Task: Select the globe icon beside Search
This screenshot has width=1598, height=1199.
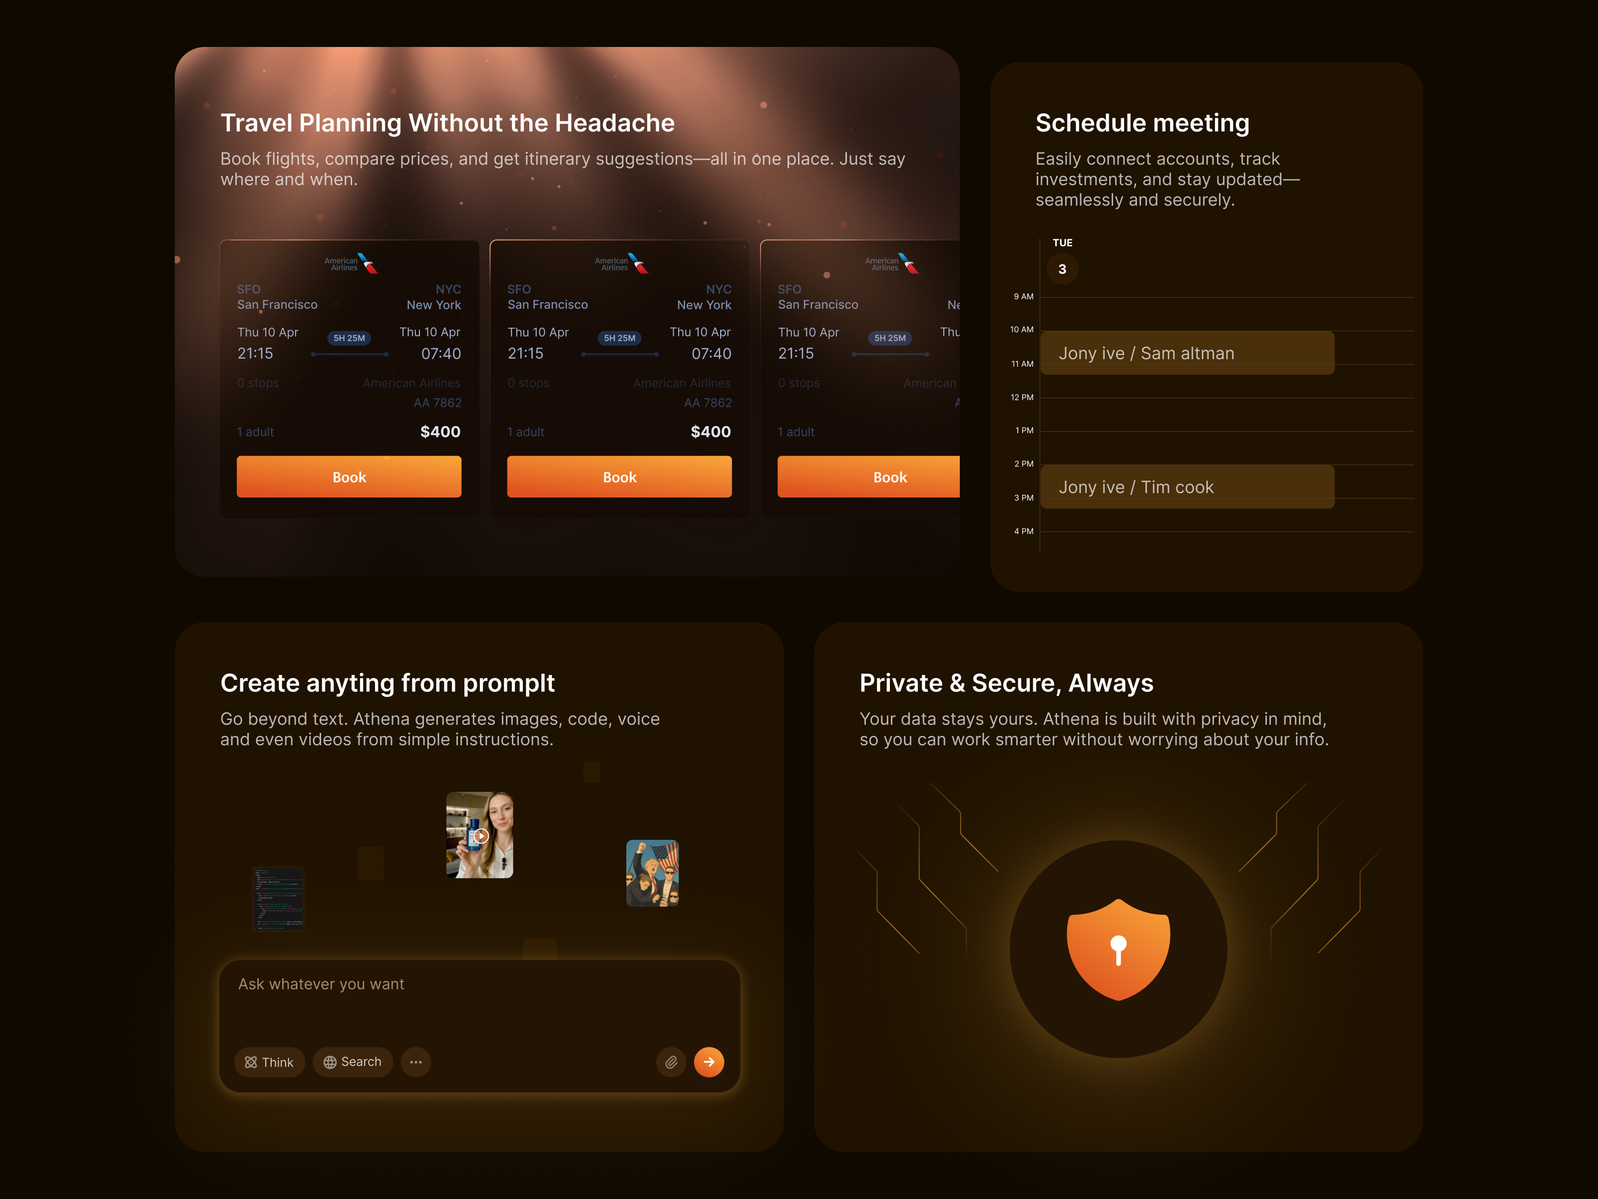Action: pos(331,1063)
